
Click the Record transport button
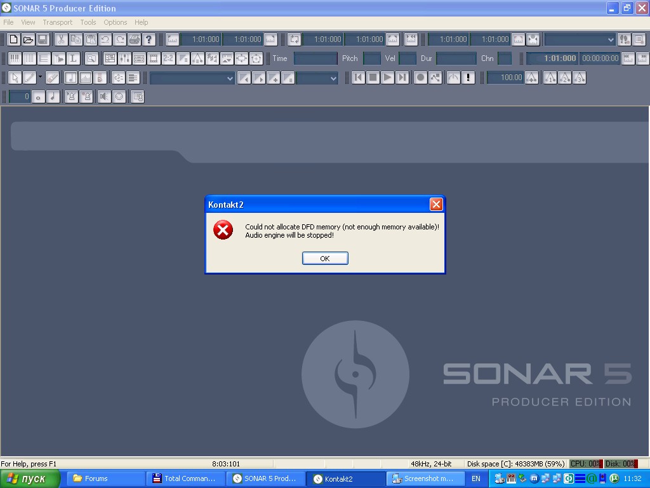420,78
